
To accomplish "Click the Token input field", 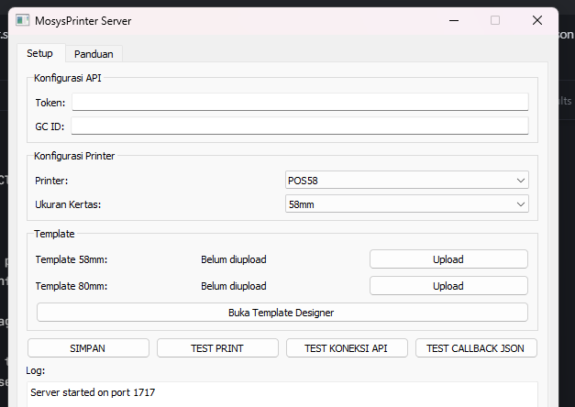I will click(300, 102).
